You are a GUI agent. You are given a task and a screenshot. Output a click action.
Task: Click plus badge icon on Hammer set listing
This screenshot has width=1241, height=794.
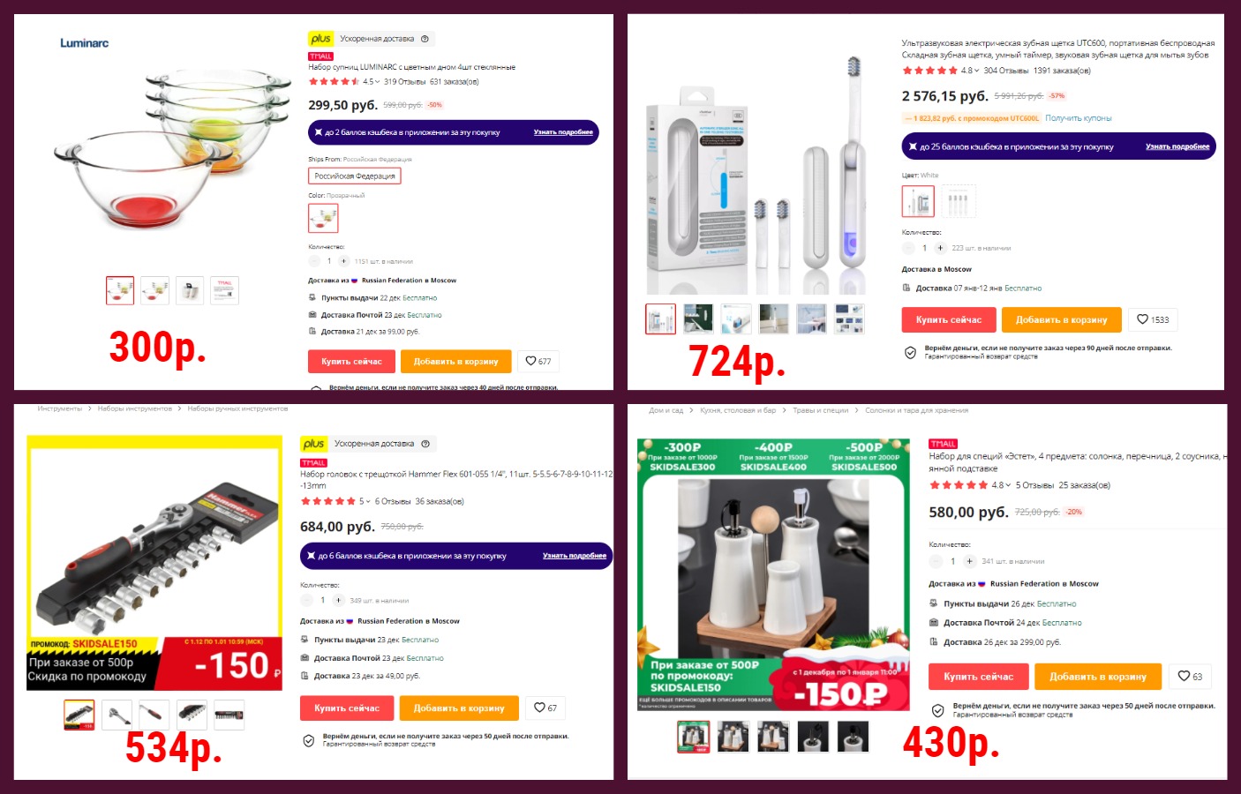(x=313, y=444)
